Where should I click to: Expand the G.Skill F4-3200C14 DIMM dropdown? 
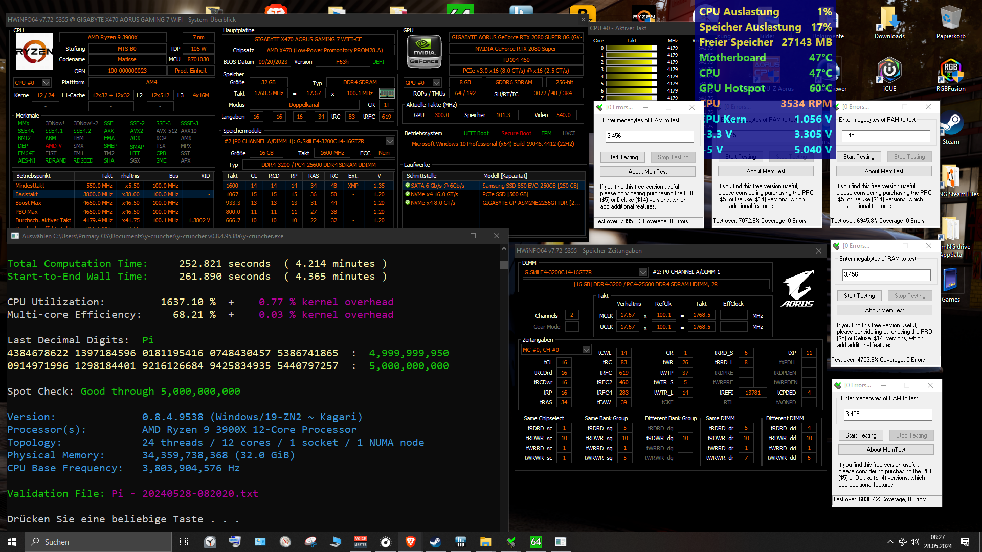pyautogui.click(x=643, y=272)
